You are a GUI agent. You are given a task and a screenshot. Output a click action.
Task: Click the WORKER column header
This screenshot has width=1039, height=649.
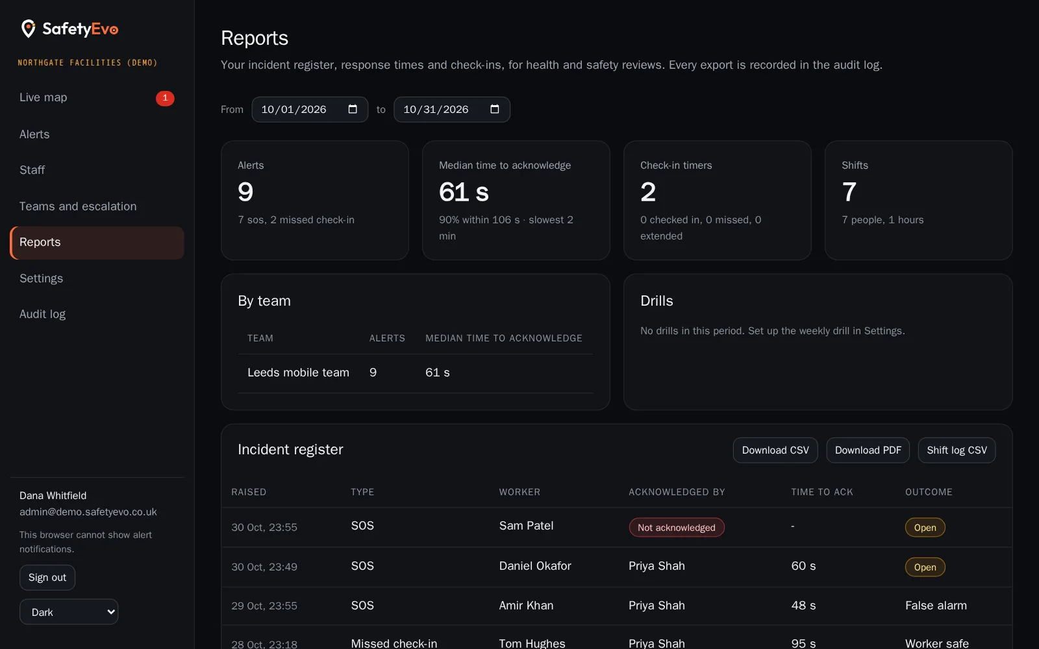pyautogui.click(x=519, y=492)
